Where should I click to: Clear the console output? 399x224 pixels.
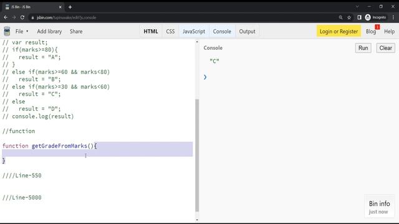coord(385,48)
